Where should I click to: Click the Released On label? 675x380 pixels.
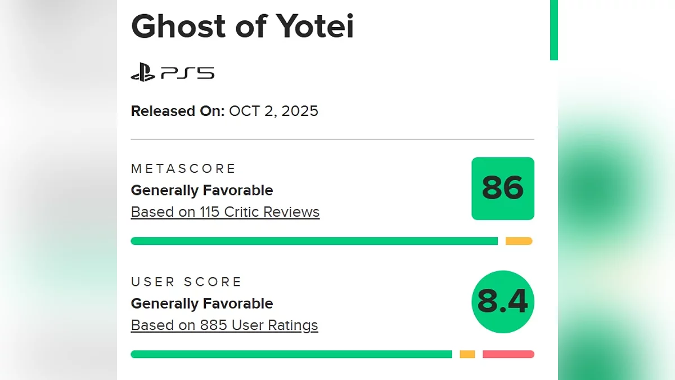[x=178, y=111]
